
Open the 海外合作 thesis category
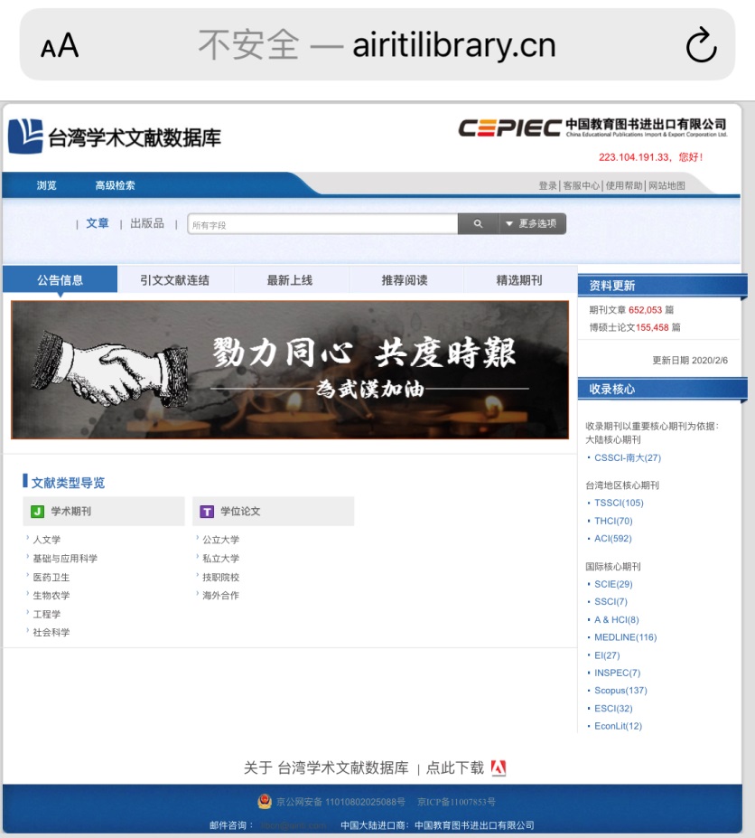click(x=220, y=596)
